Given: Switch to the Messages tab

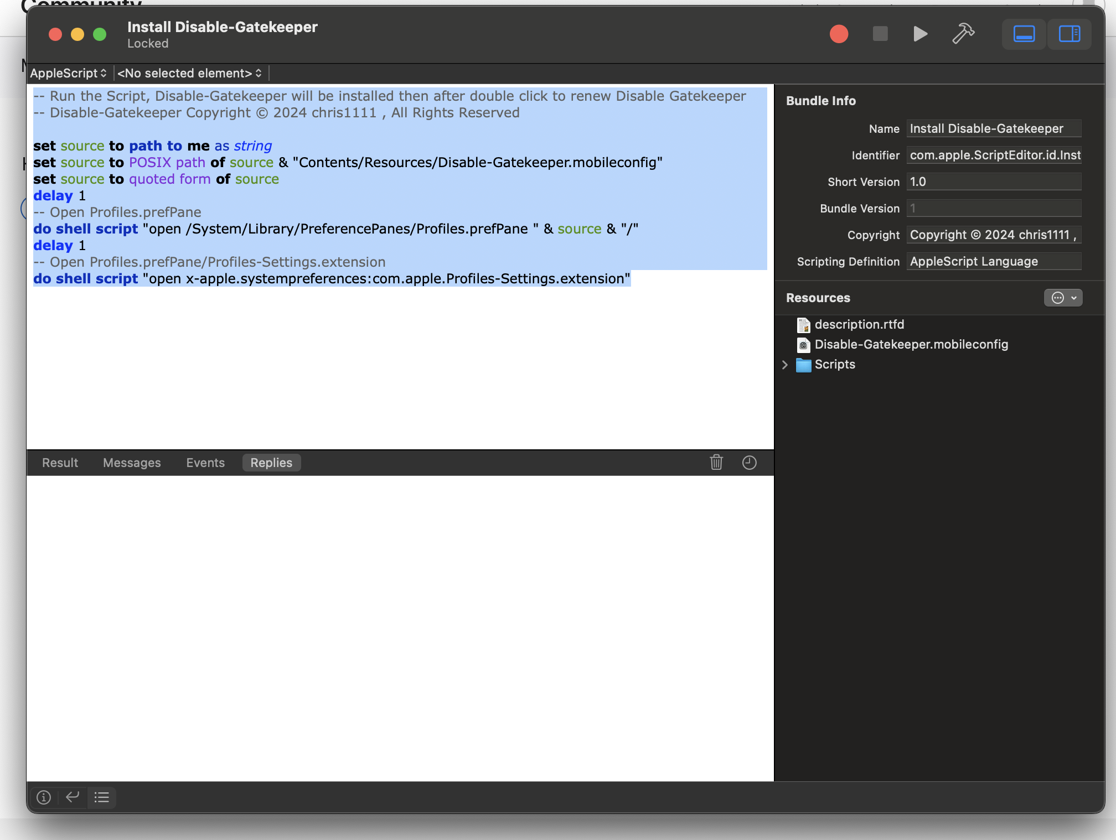Looking at the screenshot, I should (x=132, y=463).
